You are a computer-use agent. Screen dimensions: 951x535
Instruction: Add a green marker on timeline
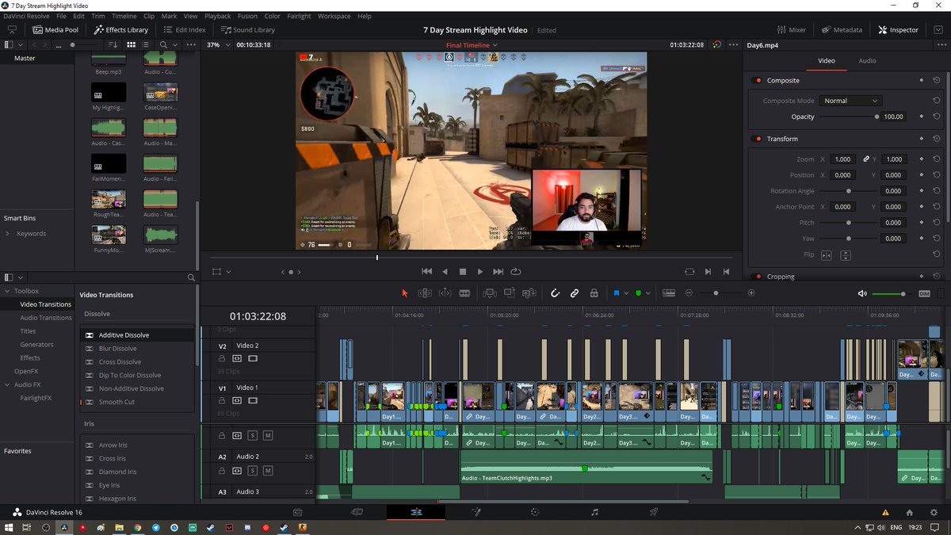[x=638, y=293]
